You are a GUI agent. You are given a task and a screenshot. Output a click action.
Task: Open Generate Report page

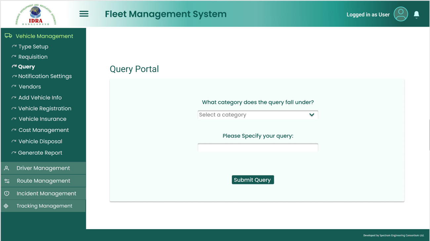tap(40, 153)
